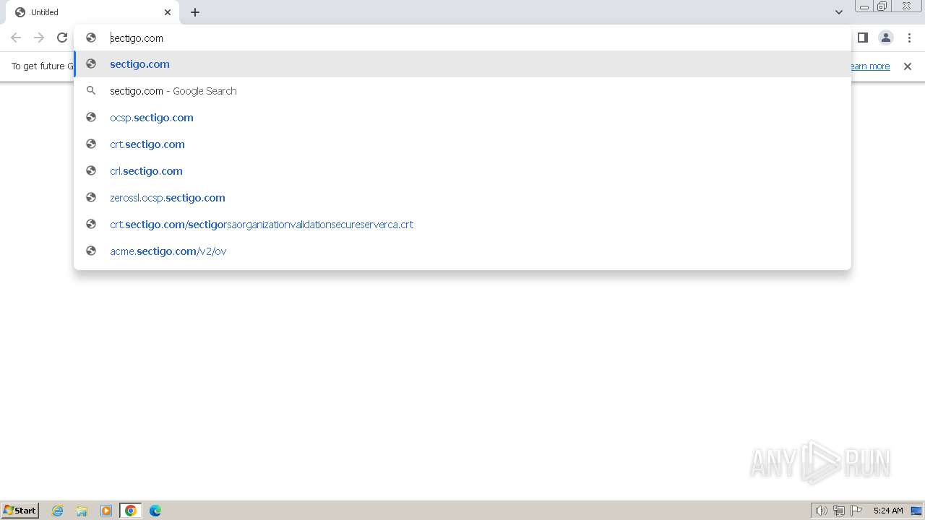Click the address bar containing sectigo.com

(x=462, y=38)
